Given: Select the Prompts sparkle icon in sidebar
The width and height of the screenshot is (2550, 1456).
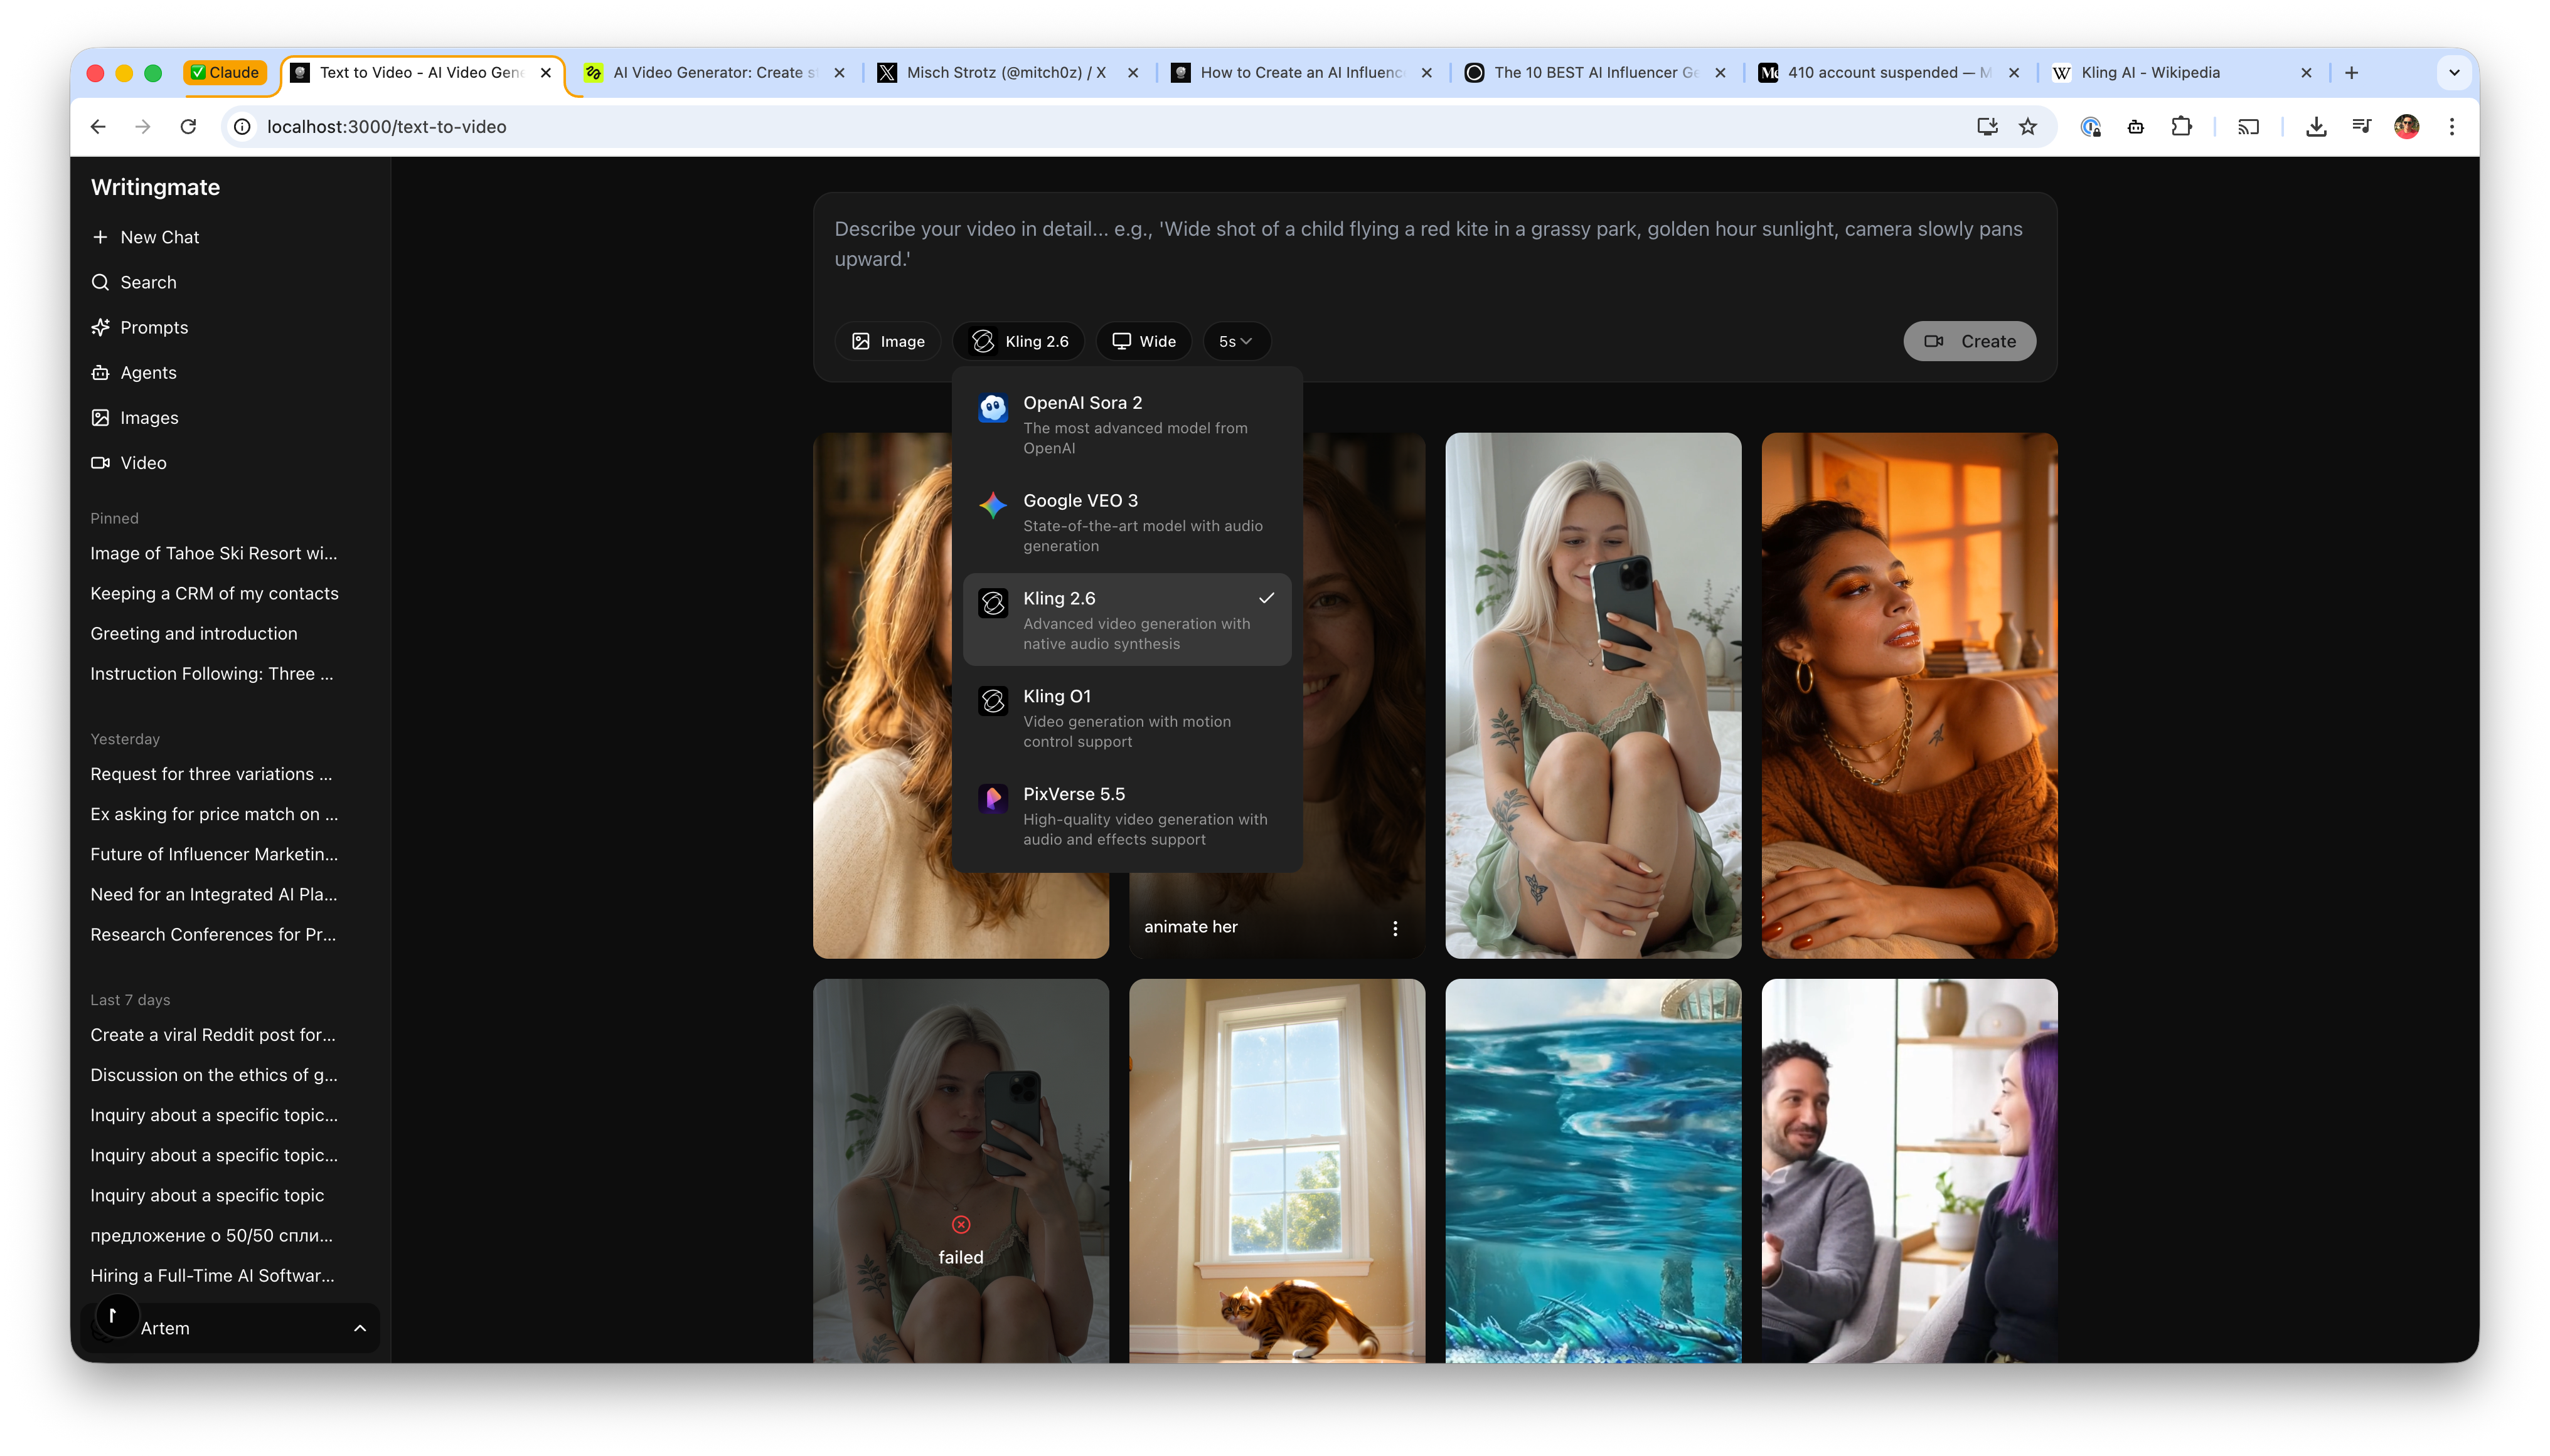Looking at the screenshot, I should [x=101, y=327].
